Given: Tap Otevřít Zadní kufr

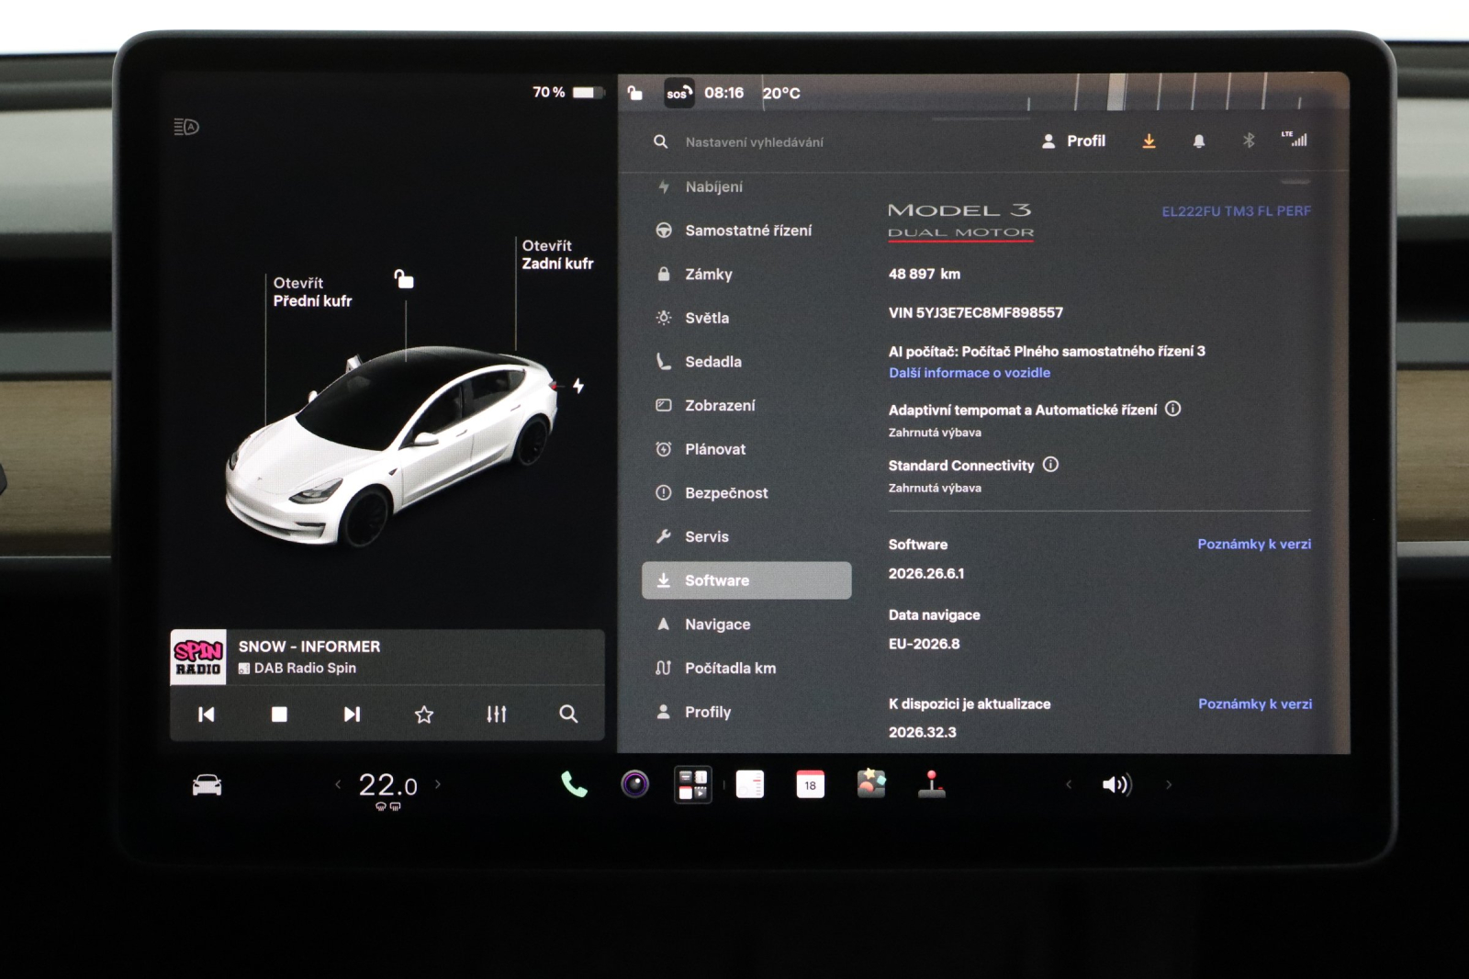Looking at the screenshot, I should (x=557, y=254).
